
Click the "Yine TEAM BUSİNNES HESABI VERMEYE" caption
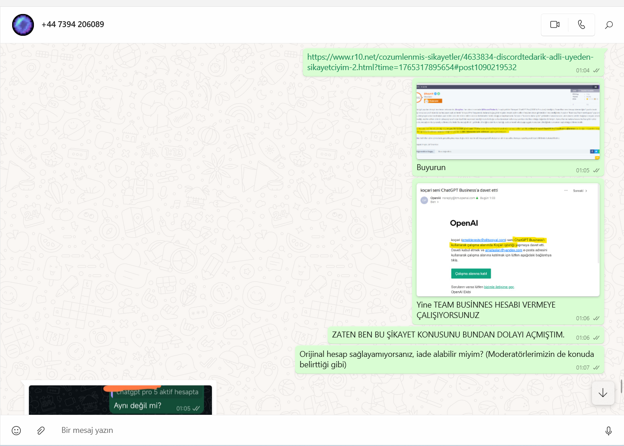point(486,310)
